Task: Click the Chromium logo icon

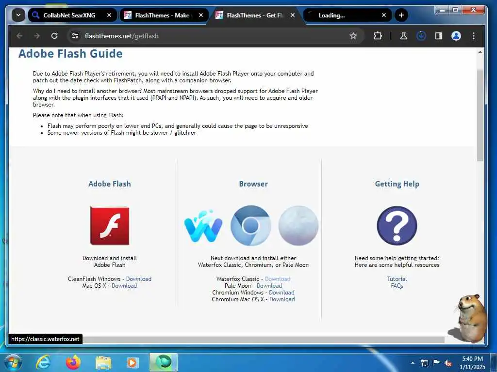Action: 251,226
